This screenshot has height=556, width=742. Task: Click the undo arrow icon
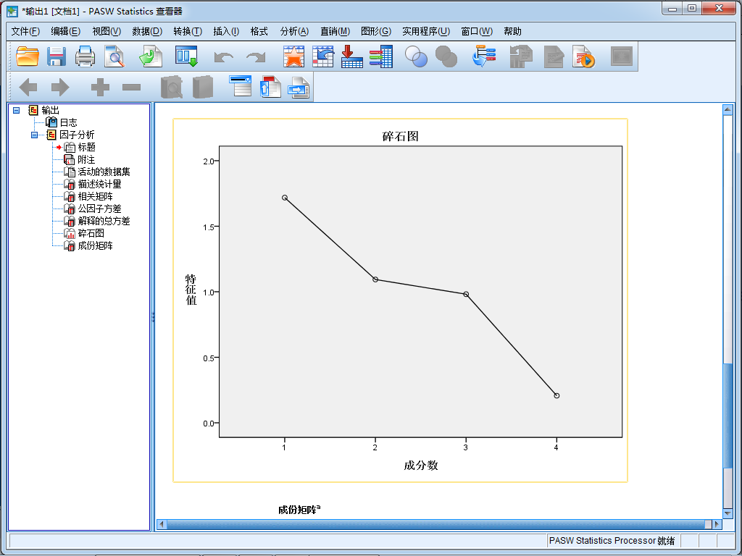point(224,57)
